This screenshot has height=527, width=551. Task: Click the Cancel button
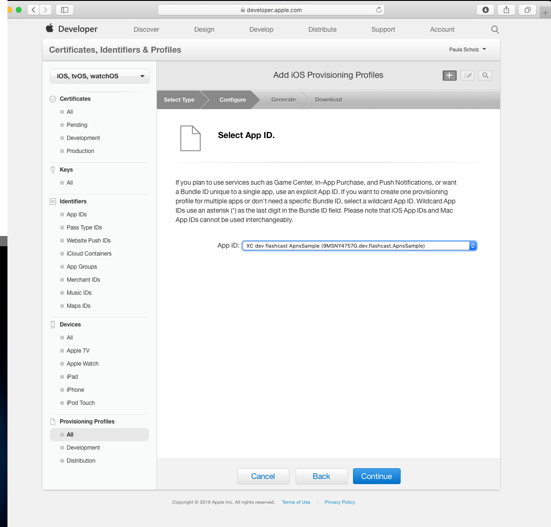[x=263, y=476]
